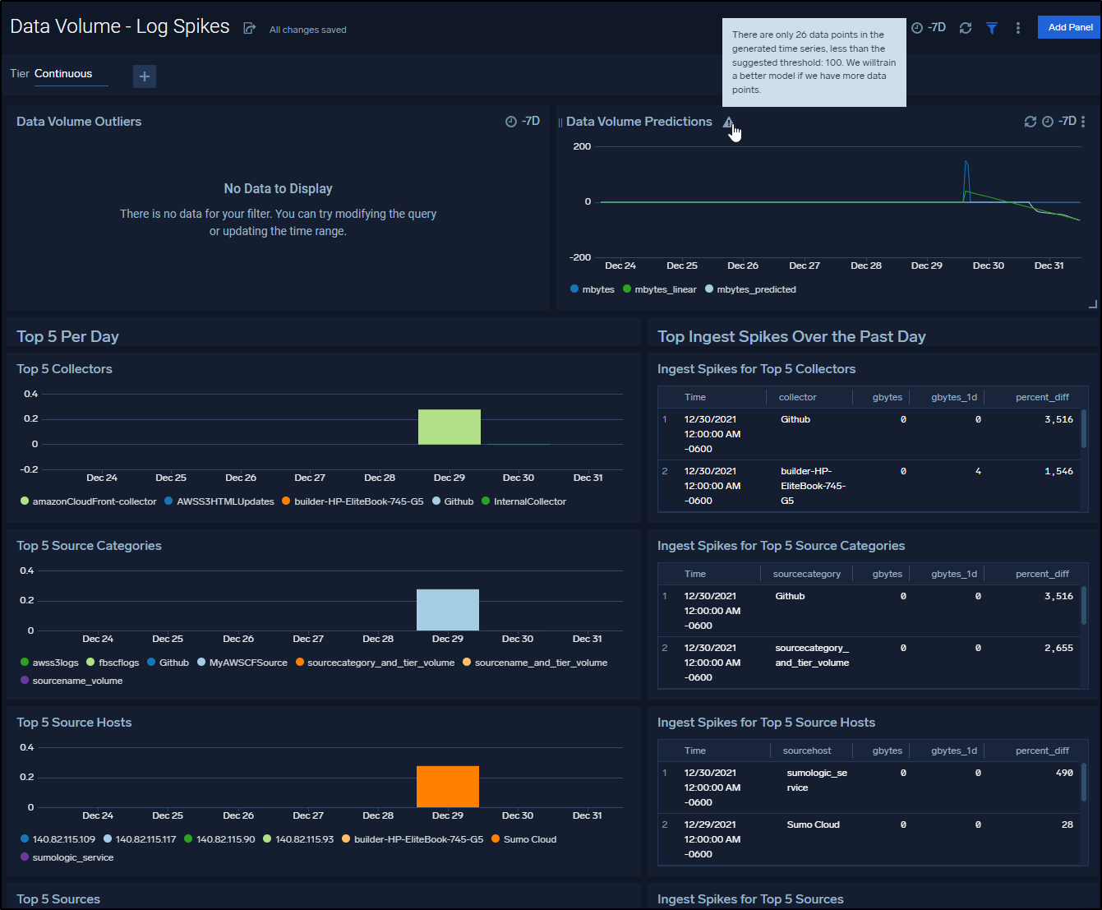The image size is (1102, 910).
Task: Toggle 140.82.115.93 legend entry
Action: pyautogui.click(x=298, y=839)
